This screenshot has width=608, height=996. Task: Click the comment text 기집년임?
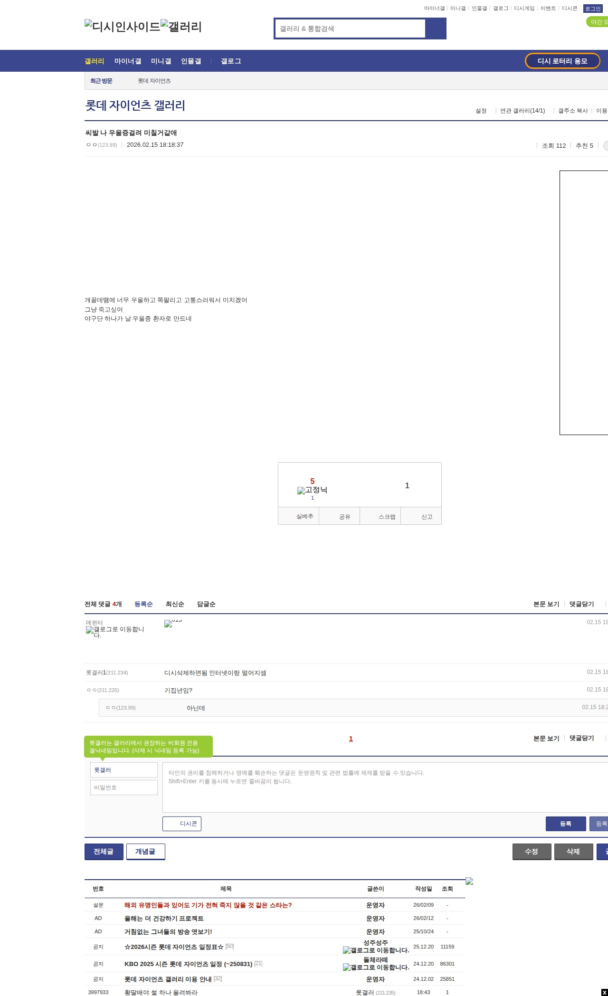[x=178, y=691]
